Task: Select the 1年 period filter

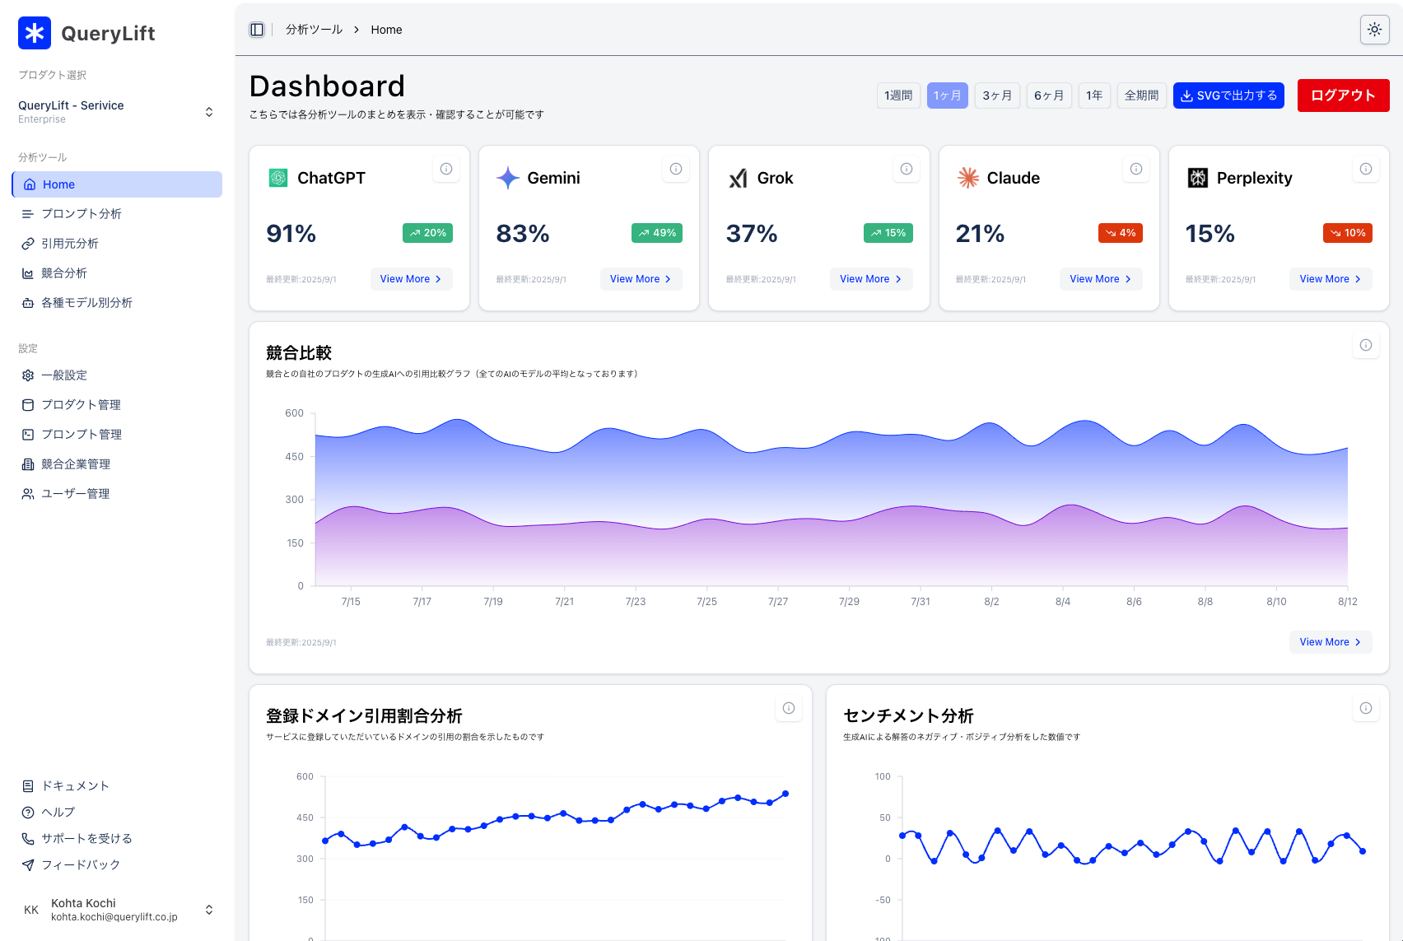Action: 1094,95
